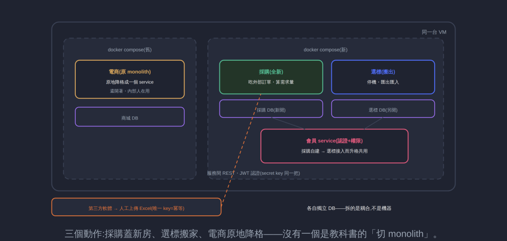
Task: Select the 採購(全新) heading
Action: 271,72
